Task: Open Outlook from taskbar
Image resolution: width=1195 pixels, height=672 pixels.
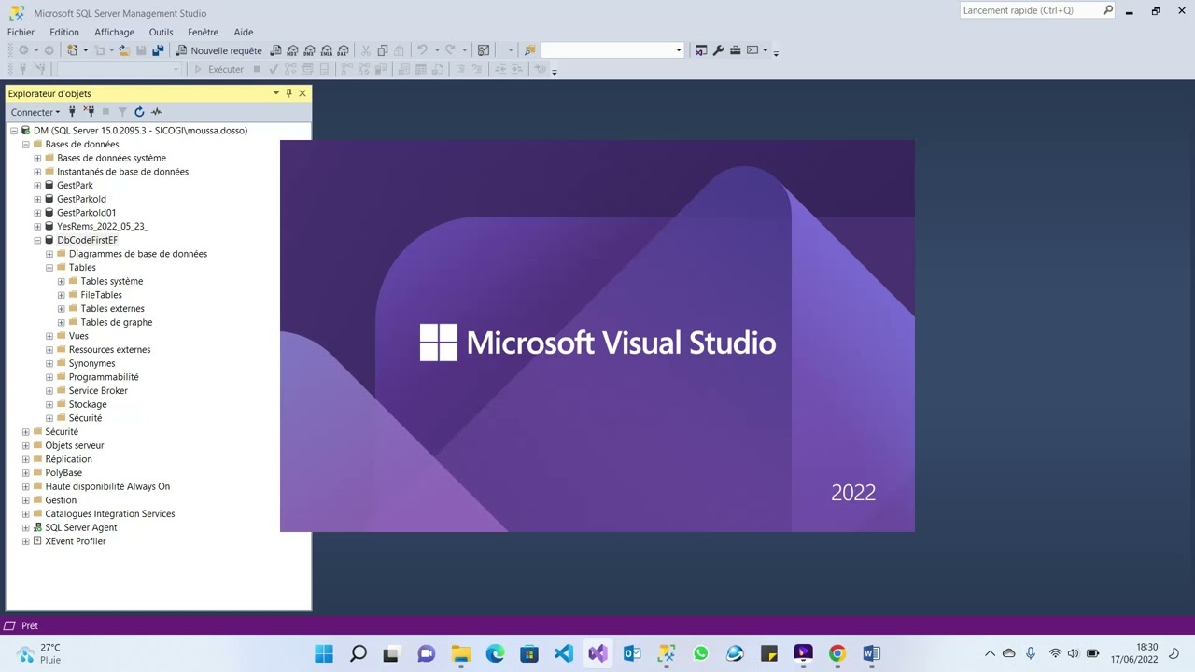Action: click(x=632, y=653)
